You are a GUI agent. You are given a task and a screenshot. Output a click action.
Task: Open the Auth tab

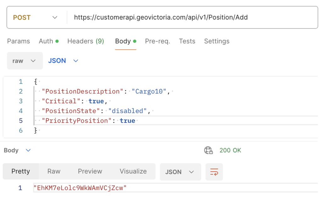(x=48, y=41)
